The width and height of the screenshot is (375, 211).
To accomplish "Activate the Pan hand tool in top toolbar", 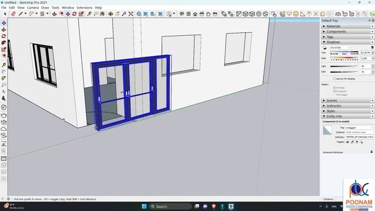I will coord(117,14).
